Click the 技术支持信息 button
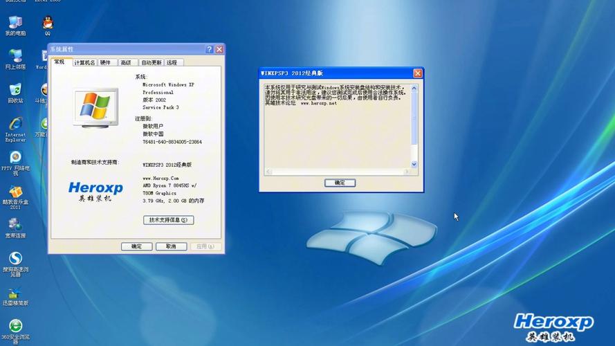Screen dimensions: 615x346 pyautogui.click(x=168, y=220)
